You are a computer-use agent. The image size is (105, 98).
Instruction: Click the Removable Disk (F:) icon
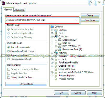pos(60,50)
